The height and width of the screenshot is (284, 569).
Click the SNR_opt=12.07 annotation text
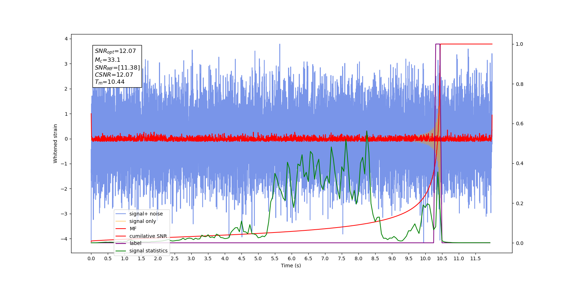tap(115, 51)
